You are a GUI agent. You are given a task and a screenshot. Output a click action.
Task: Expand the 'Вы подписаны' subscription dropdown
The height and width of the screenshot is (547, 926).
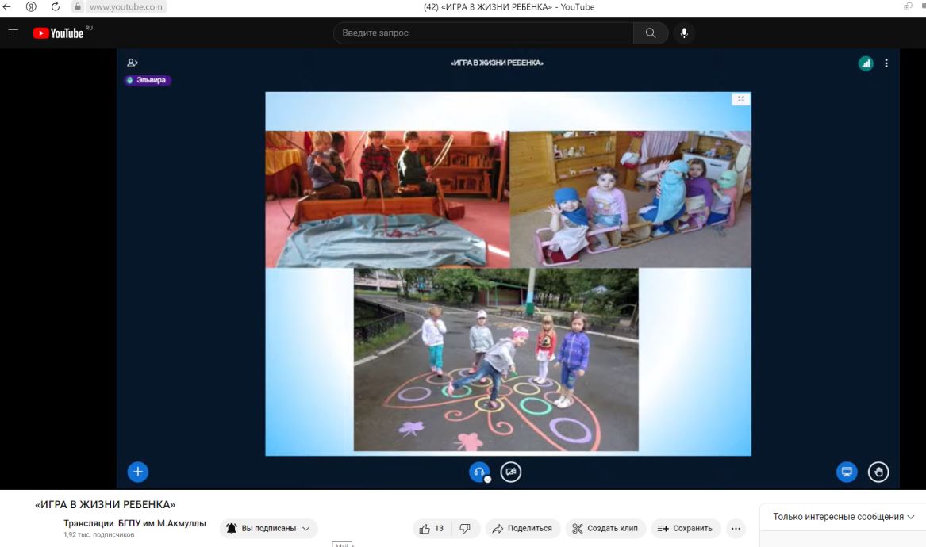[x=269, y=529]
